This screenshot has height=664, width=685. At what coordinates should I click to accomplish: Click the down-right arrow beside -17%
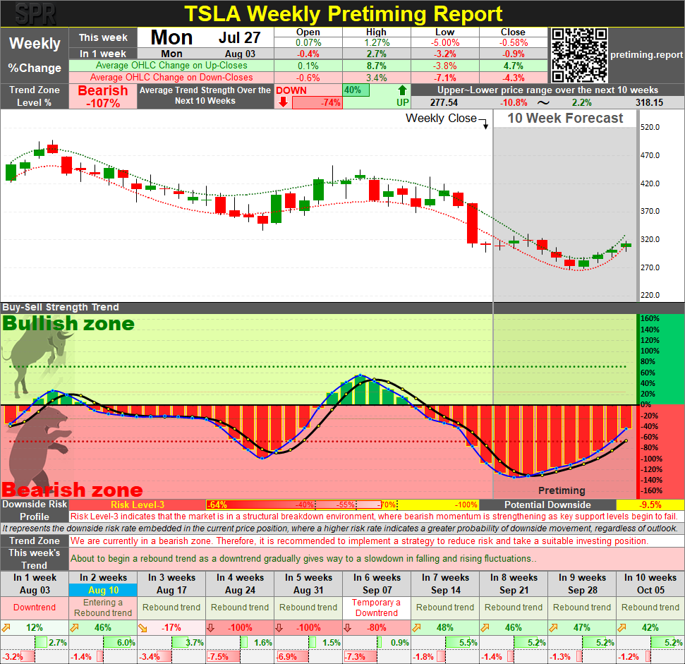click(143, 628)
